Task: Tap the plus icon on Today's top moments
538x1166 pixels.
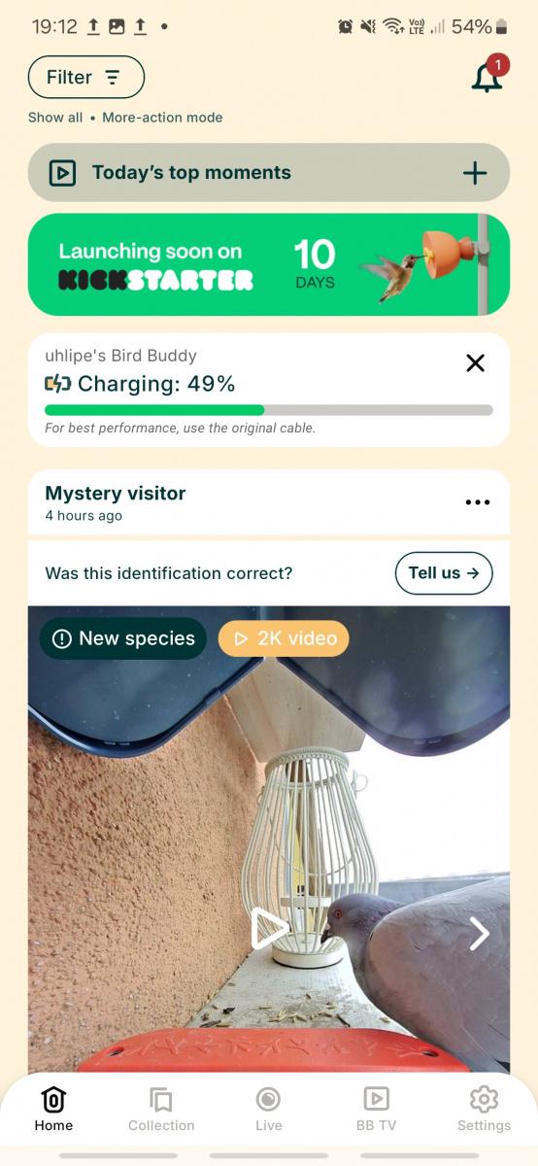Action: click(475, 173)
